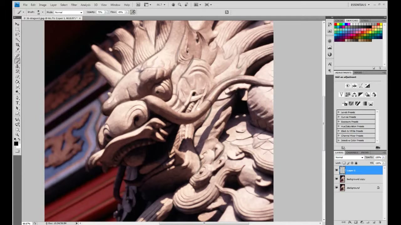Create a new layer icon
Screen dimensions: 401x225
click(x=374, y=222)
